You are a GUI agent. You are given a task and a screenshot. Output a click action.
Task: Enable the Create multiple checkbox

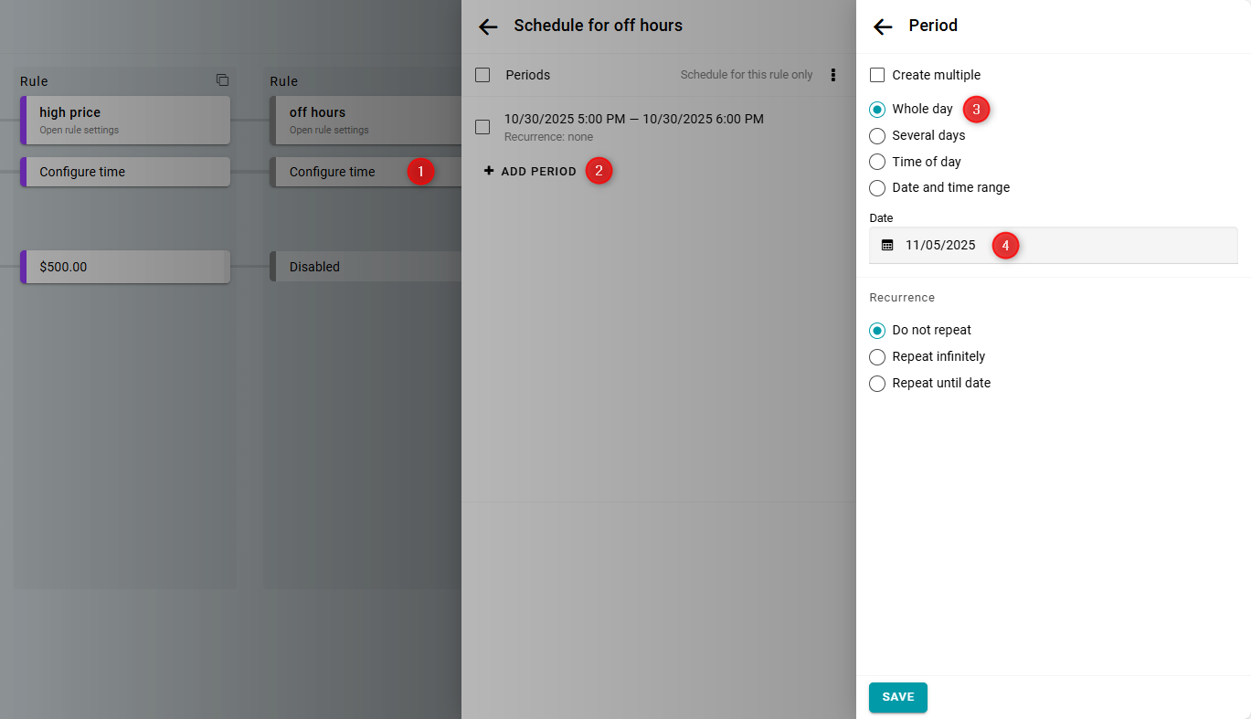[877, 75]
